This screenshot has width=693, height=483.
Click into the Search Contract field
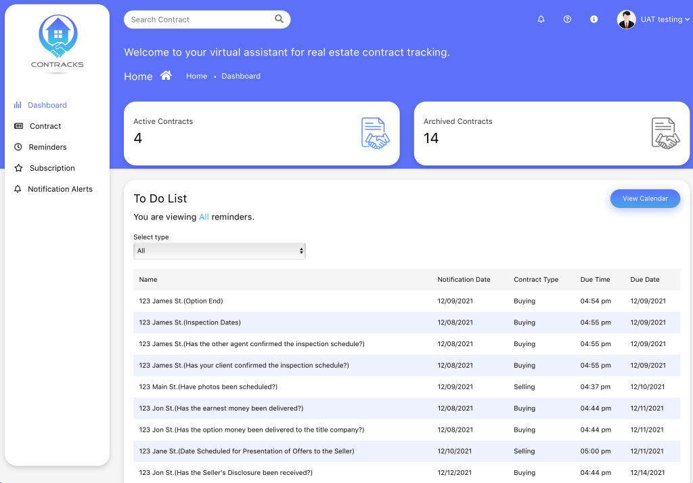(200, 20)
